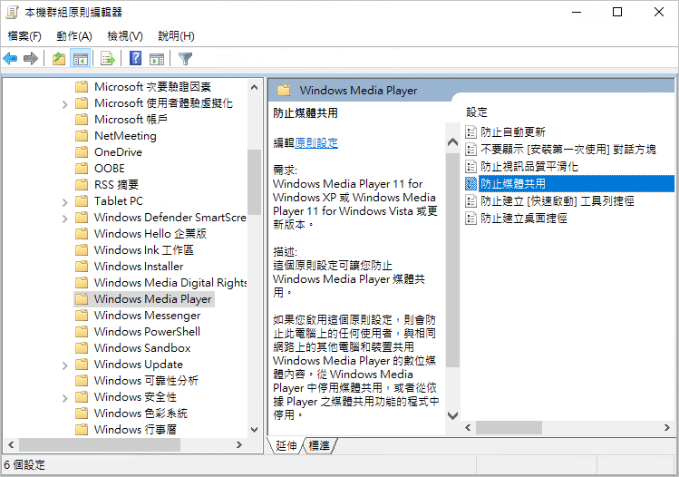
Task: Click tree pane horizontal scroll left arrow
Action: 11,445
